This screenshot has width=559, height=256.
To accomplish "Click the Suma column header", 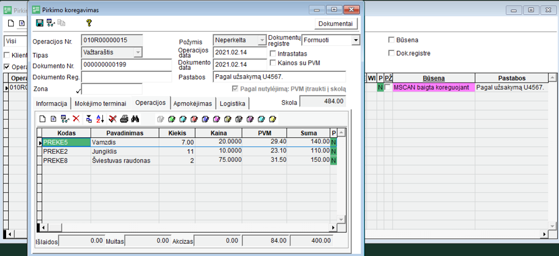I will (308, 133).
